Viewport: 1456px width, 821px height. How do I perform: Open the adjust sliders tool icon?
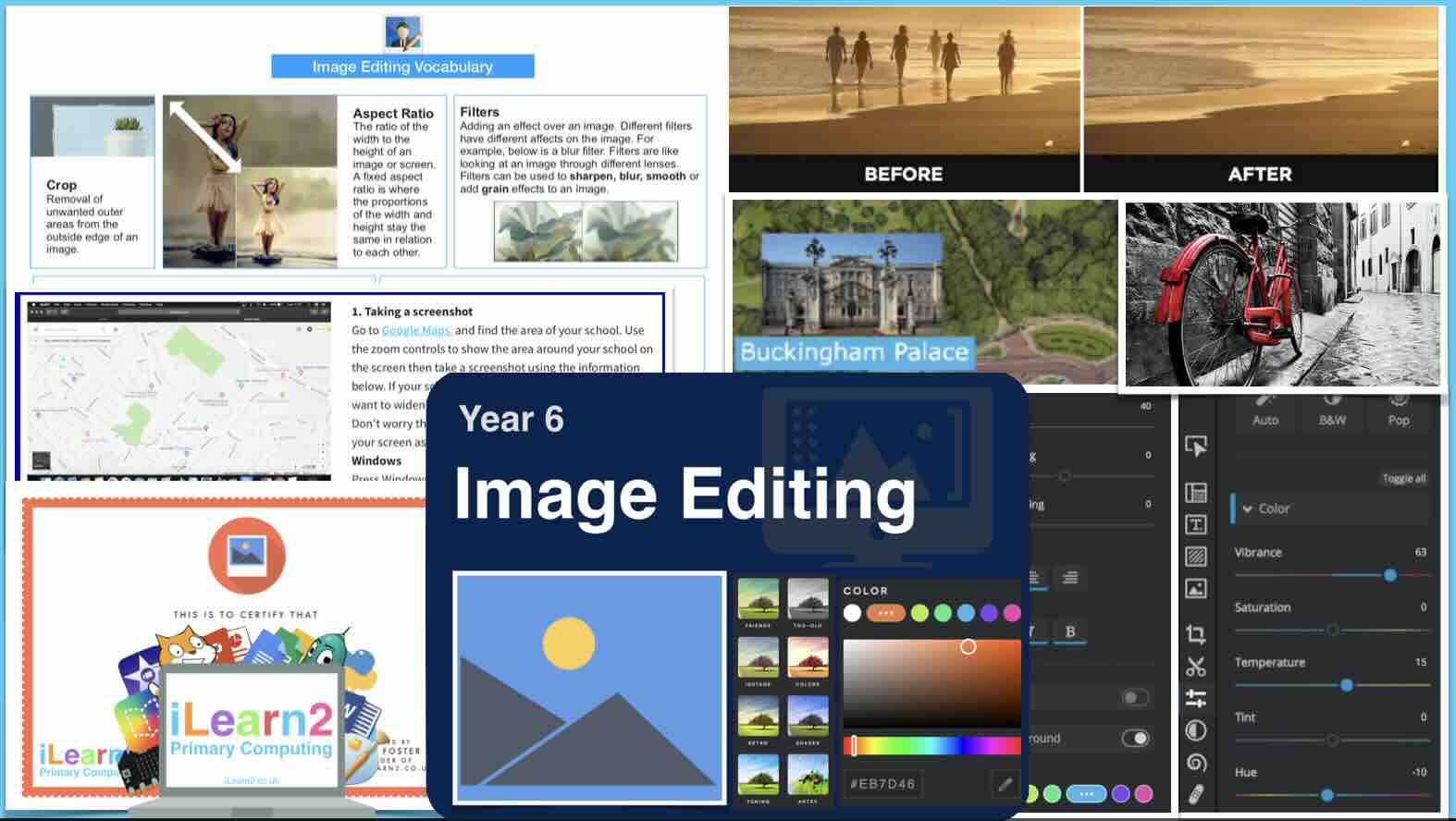tap(1195, 698)
